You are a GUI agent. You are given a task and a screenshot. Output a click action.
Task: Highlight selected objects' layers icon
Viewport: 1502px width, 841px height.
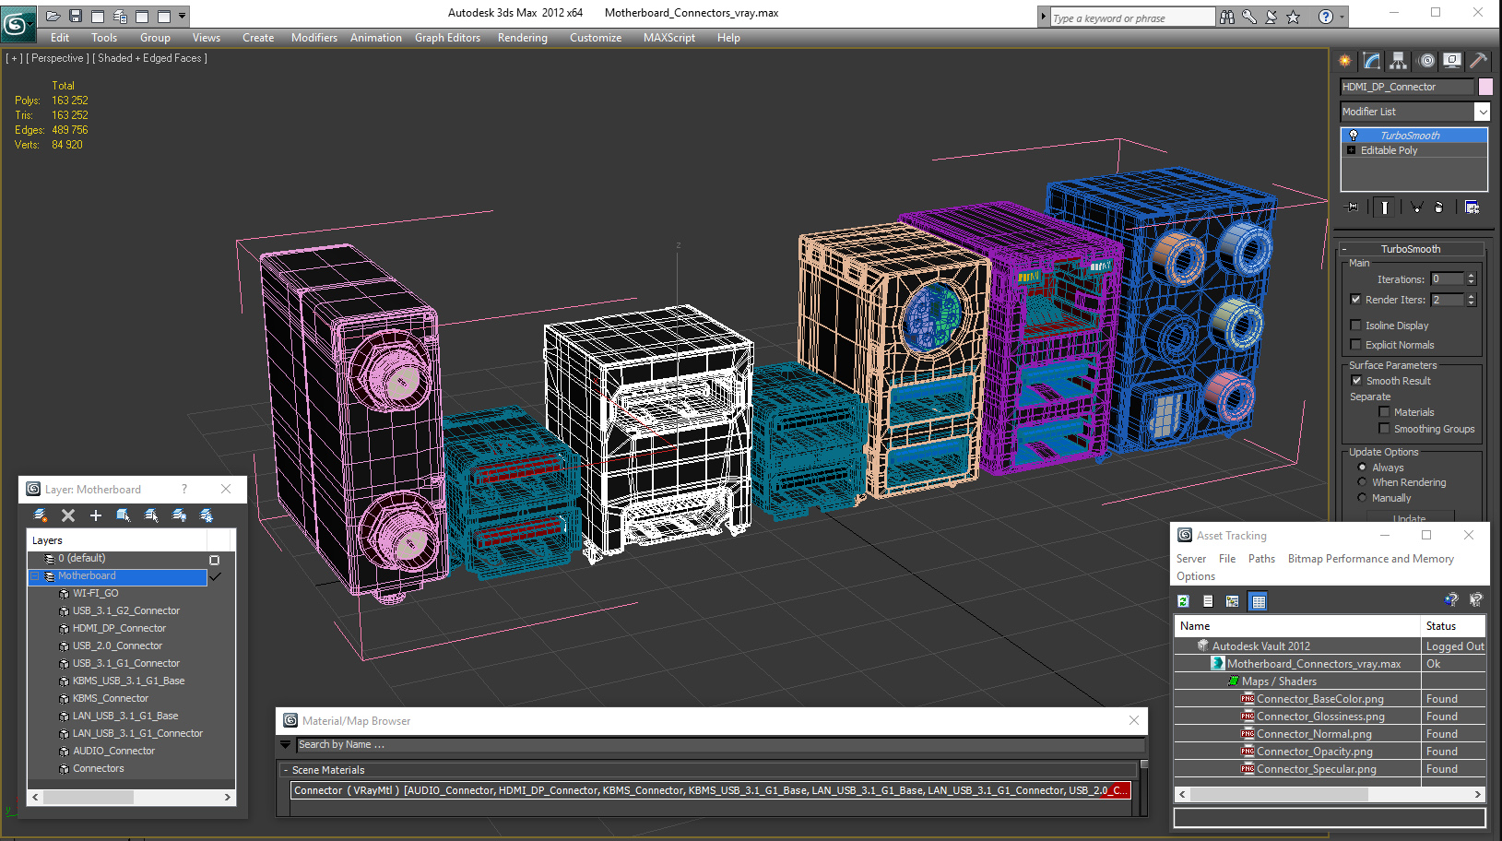[151, 515]
